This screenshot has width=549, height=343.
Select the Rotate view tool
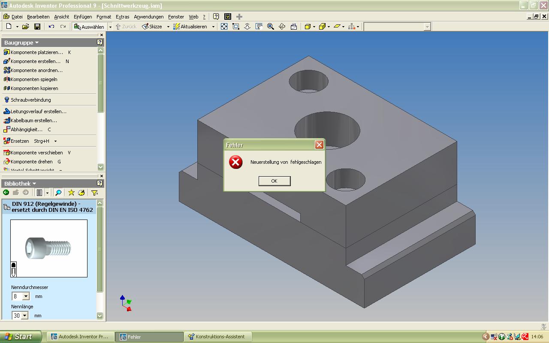282,27
